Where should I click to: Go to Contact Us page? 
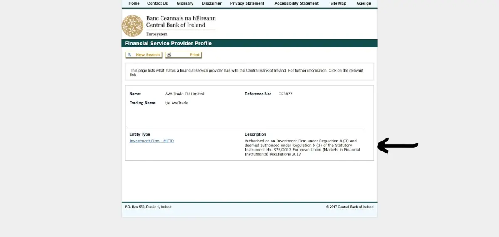(x=157, y=3)
